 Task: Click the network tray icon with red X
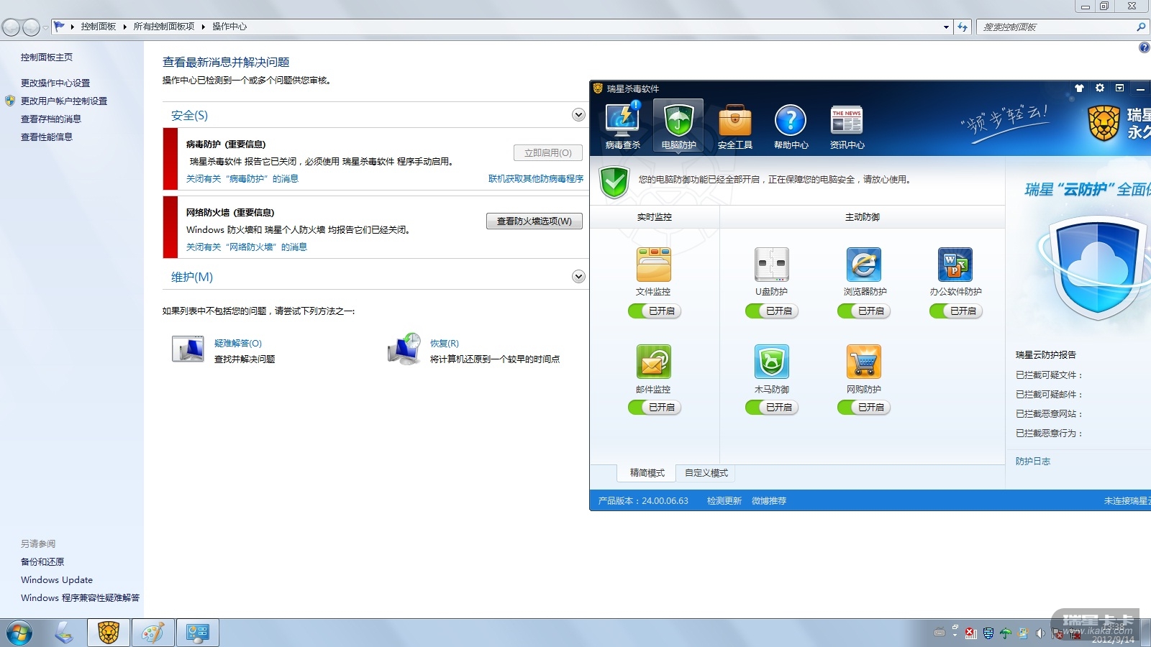click(971, 633)
